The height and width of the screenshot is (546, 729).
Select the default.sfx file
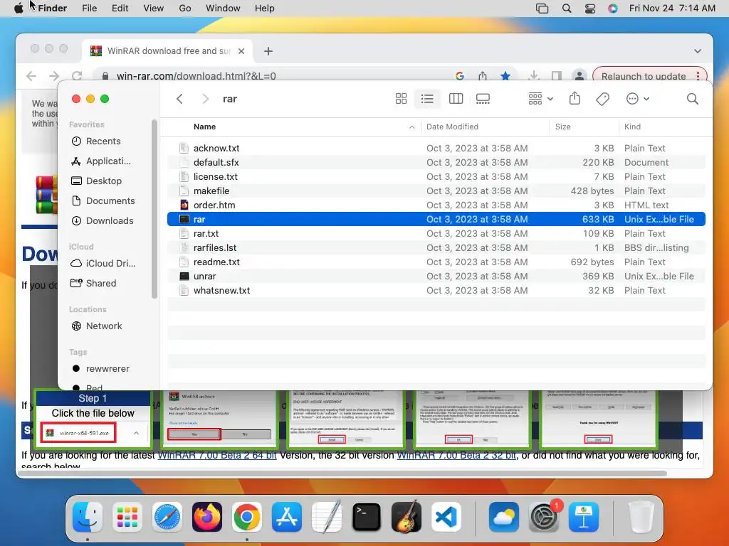click(x=436, y=163)
